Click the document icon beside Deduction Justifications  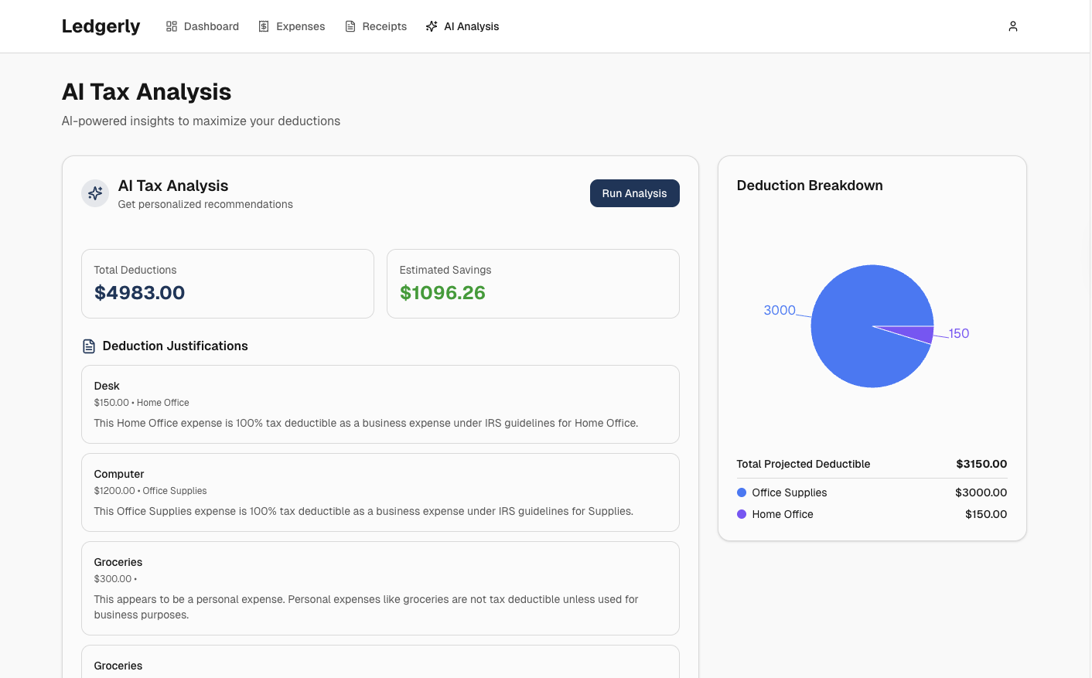coord(89,346)
